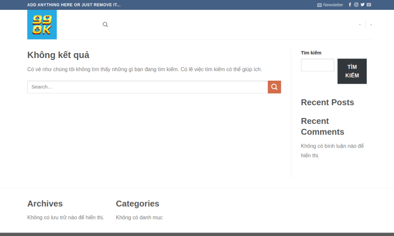Click the "Tìm kiếm" sidebar label
The width and height of the screenshot is (394, 236).
(311, 53)
